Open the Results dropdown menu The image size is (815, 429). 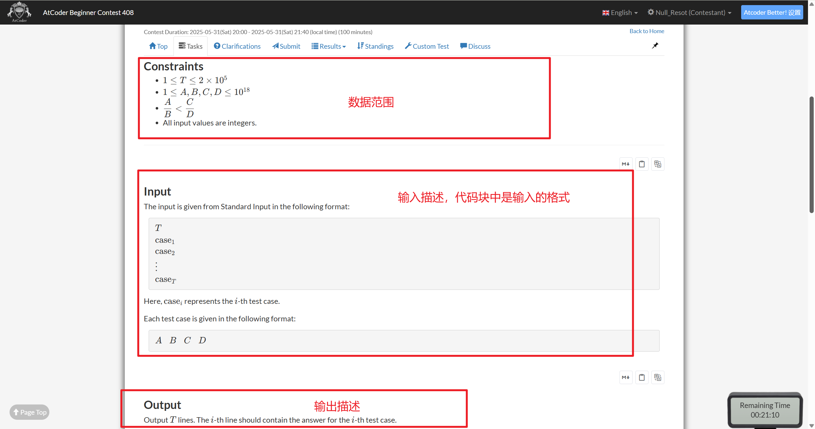coord(329,46)
